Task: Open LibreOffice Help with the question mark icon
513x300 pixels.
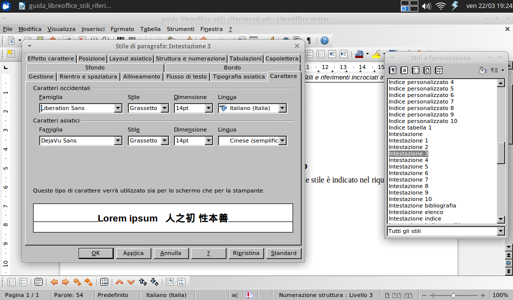Action: (324, 40)
